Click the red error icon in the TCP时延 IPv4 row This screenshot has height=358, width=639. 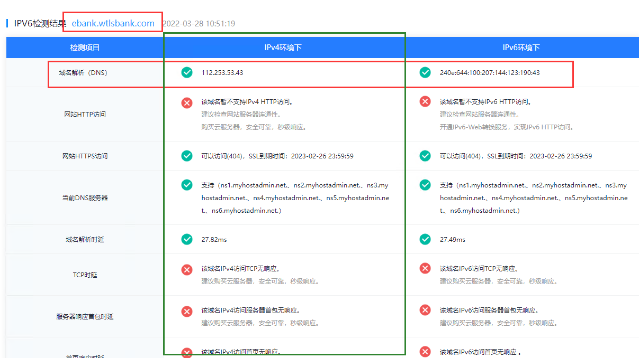click(186, 269)
